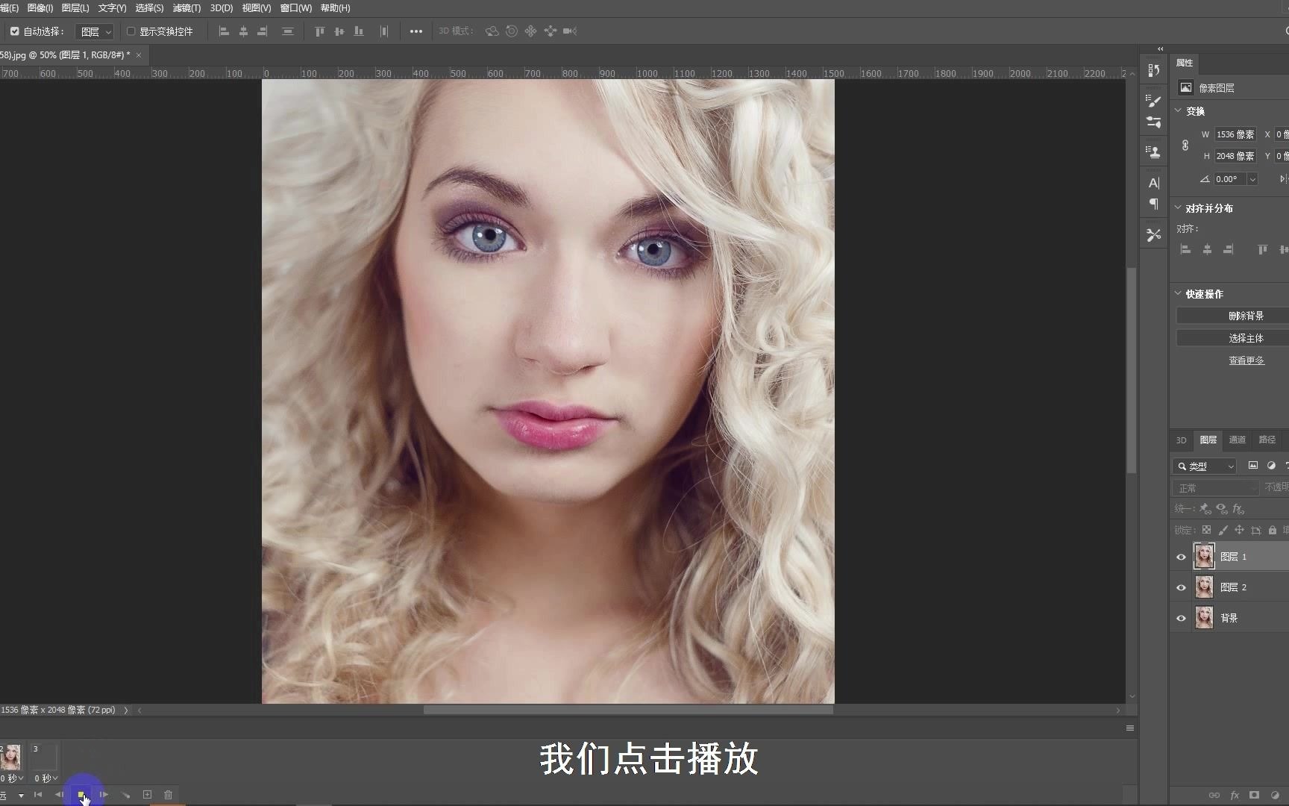
Task: Open the 查看更多 link
Action: [1246, 359]
